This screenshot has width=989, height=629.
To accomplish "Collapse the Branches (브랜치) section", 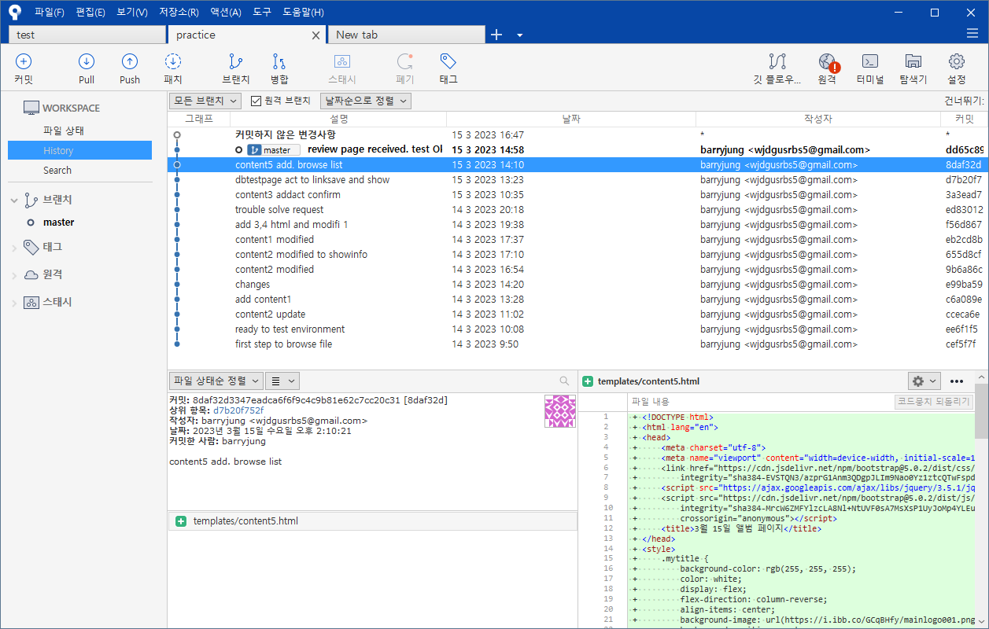I will coord(13,200).
